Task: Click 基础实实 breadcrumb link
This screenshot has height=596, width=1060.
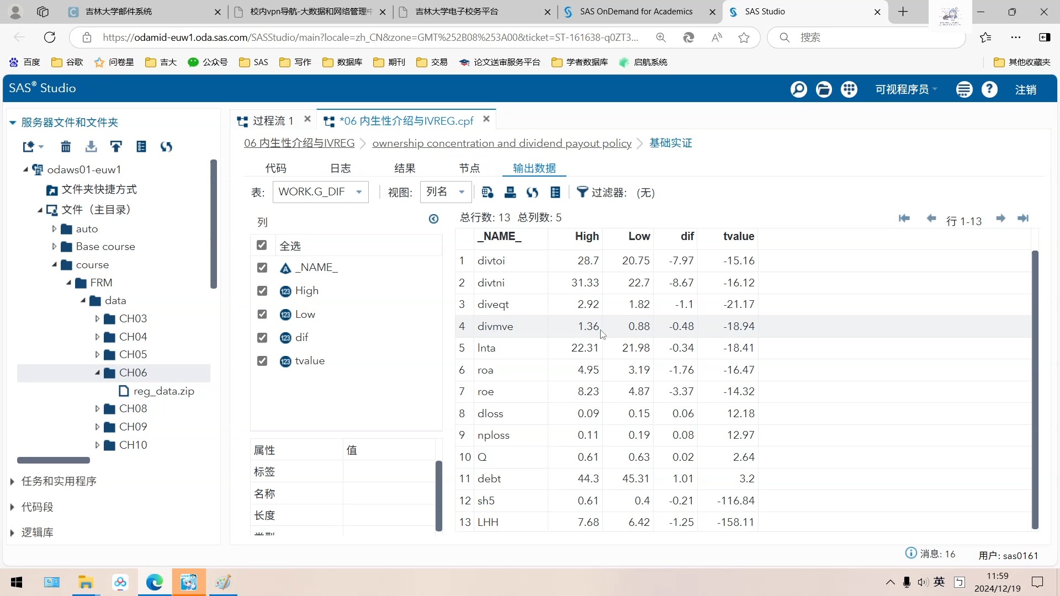Action: point(671,142)
